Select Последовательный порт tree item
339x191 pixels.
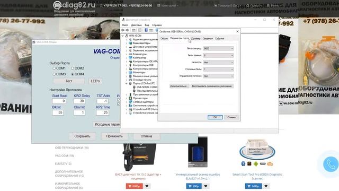147,91
